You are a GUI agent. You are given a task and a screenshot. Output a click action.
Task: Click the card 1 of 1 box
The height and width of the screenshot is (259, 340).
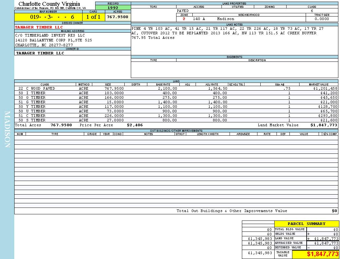pos(93,17)
